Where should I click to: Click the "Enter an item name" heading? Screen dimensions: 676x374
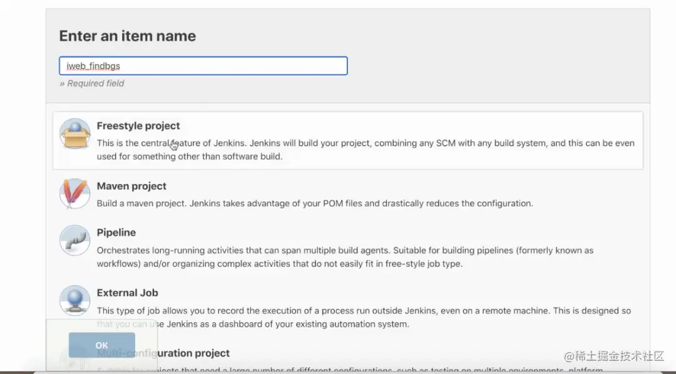(x=128, y=36)
